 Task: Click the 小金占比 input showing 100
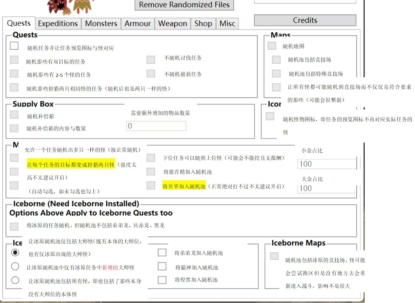[x=326, y=164]
